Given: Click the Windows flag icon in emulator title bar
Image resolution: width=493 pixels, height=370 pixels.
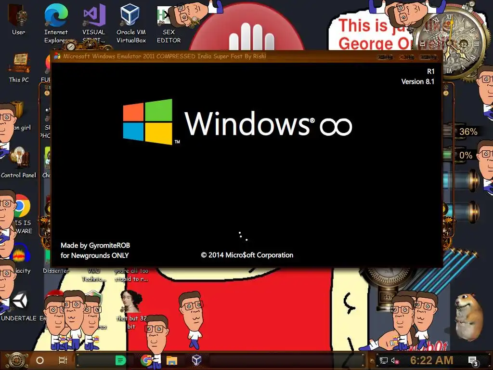Looking at the screenshot, I should (x=57, y=56).
